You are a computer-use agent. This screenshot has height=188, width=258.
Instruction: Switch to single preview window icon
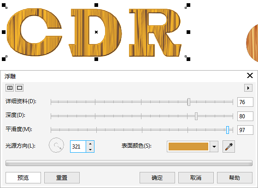(x=19, y=88)
